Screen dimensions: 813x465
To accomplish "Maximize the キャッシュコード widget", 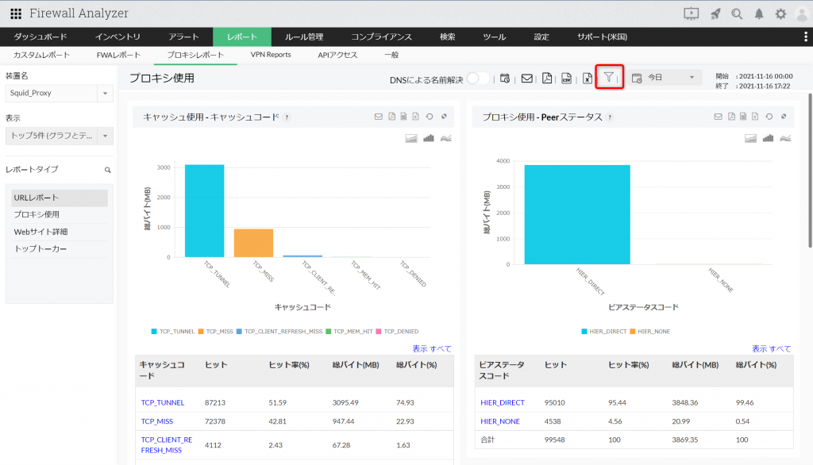I will pyautogui.click(x=444, y=117).
